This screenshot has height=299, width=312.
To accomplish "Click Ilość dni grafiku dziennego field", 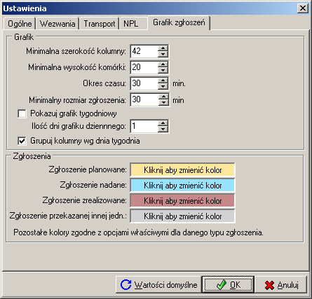I will click(144, 126).
